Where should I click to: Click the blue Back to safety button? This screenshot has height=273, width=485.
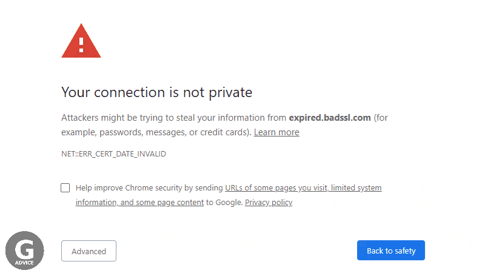coord(391,251)
